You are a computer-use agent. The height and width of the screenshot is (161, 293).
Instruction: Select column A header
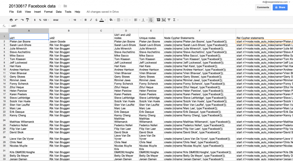click(29, 30)
